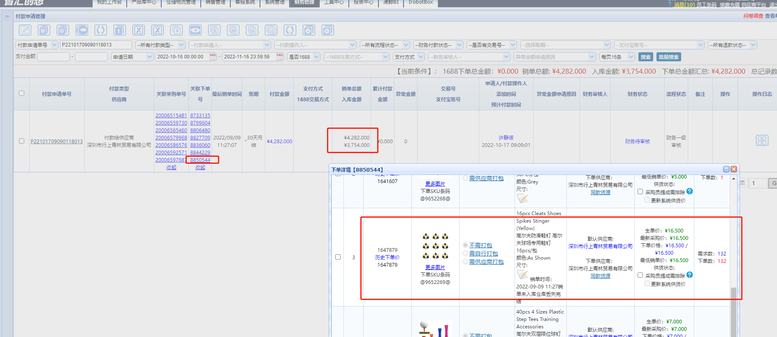Screen dimensions: 777x337
Task: Maximize the 下单详情 popup window
Action: (x=726, y=169)
